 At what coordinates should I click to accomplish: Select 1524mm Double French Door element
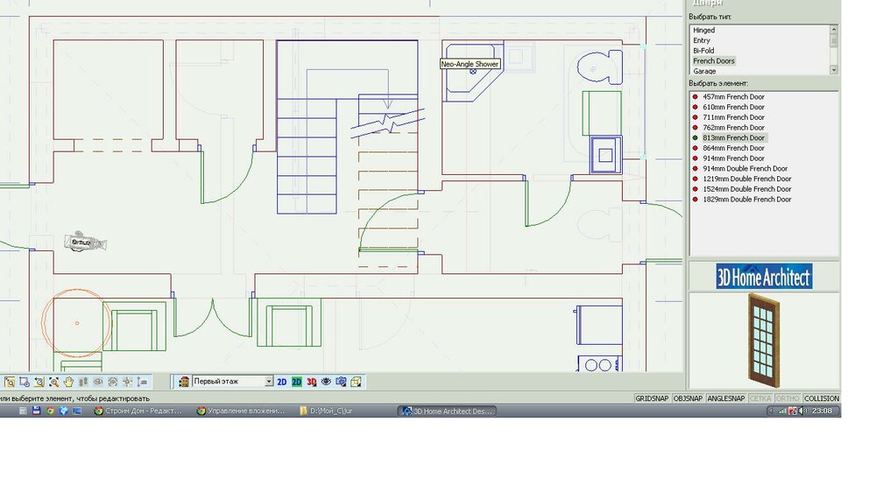pyautogui.click(x=747, y=189)
